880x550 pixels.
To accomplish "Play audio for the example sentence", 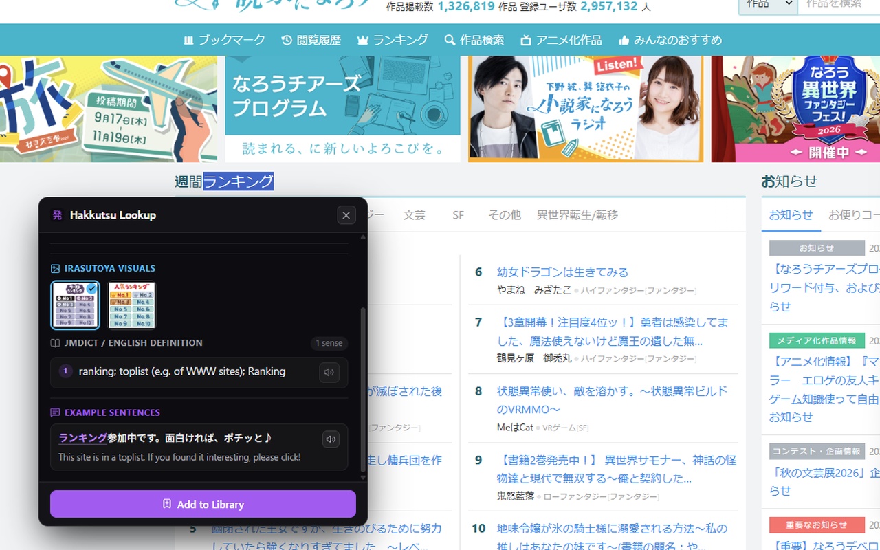I will [x=331, y=439].
